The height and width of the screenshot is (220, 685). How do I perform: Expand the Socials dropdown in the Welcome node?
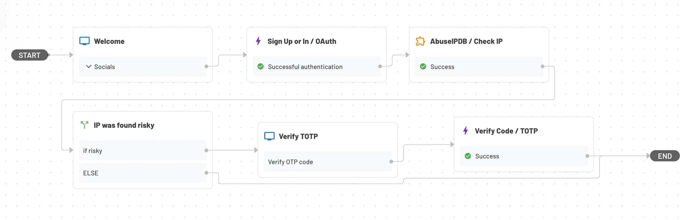[x=89, y=66]
